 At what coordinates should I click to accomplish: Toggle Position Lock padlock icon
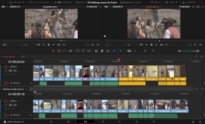click(107, 51)
